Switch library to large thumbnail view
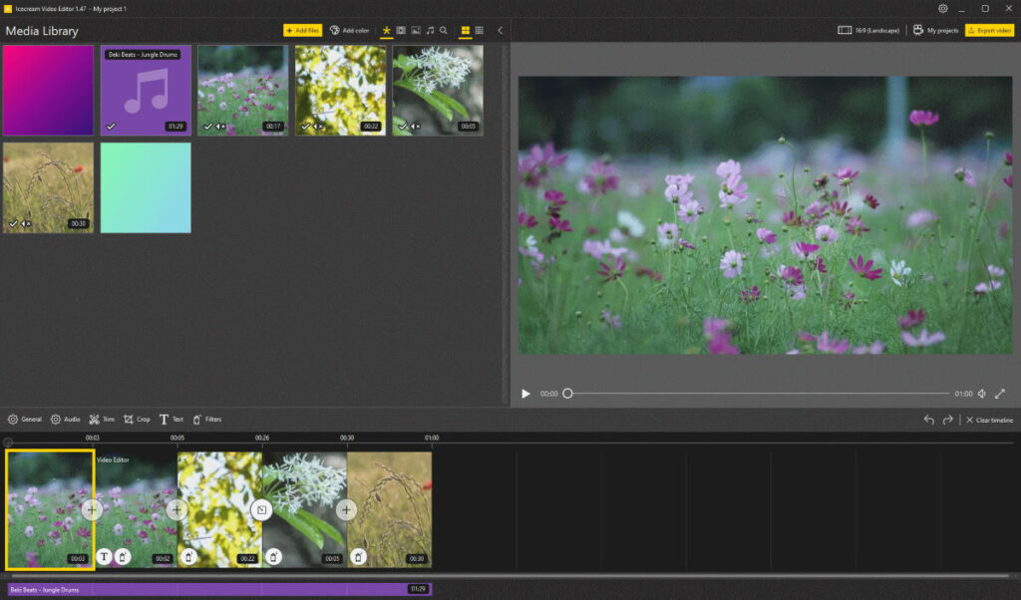Viewport: 1021px width, 600px height. 465,30
